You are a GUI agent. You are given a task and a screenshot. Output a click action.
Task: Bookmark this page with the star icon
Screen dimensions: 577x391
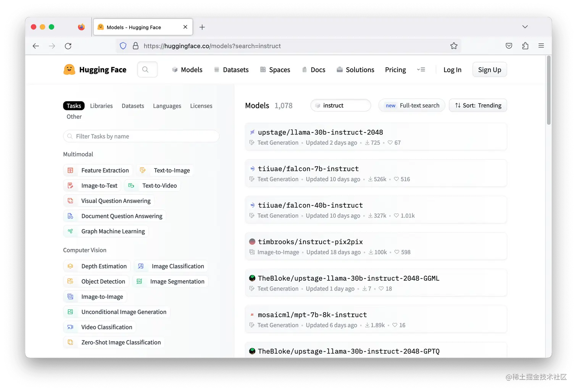[x=454, y=46]
